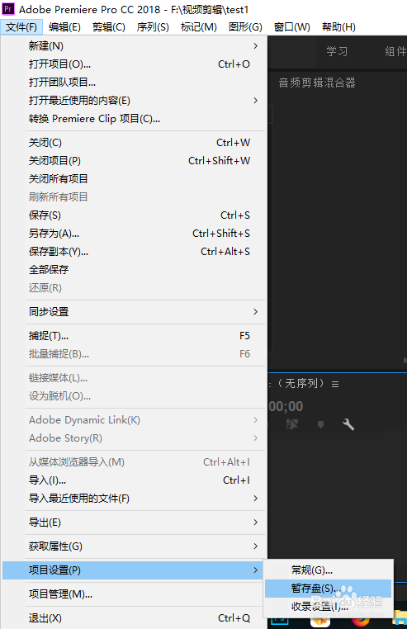The image size is (407, 629).
Task: Select 暂存盘(S)... submenu item
Action: click(x=328, y=589)
